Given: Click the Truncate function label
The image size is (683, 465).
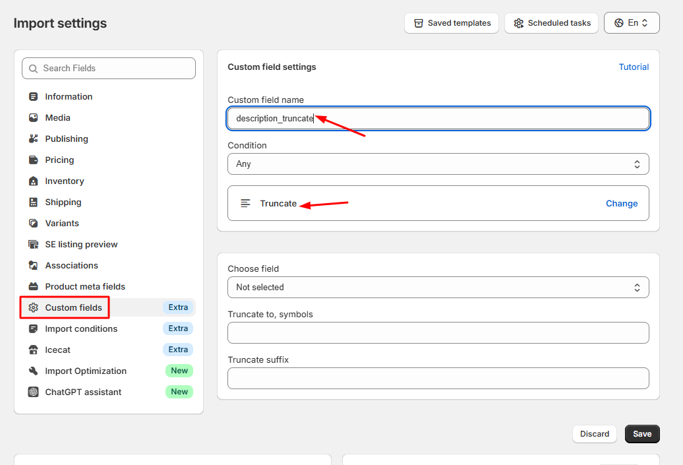Looking at the screenshot, I should pyautogui.click(x=278, y=204).
